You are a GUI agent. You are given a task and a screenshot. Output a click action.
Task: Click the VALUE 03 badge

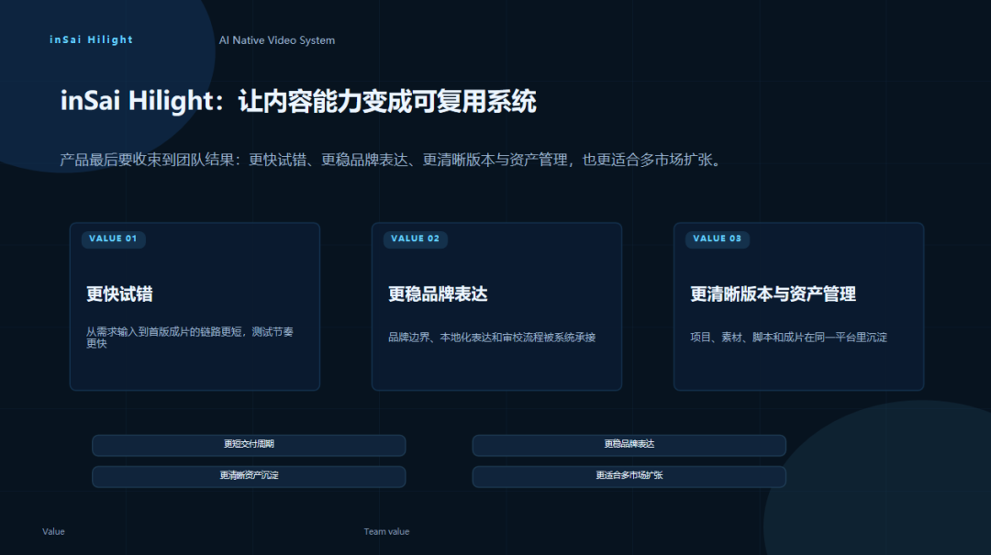(717, 239)
